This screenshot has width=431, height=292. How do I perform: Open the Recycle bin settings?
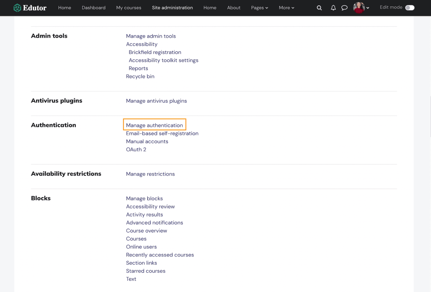tap(140, 76)
